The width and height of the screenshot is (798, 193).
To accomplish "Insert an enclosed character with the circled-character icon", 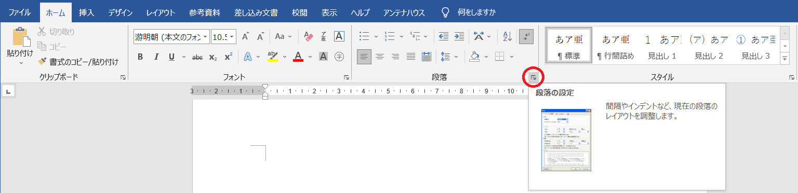I will 339,57.
